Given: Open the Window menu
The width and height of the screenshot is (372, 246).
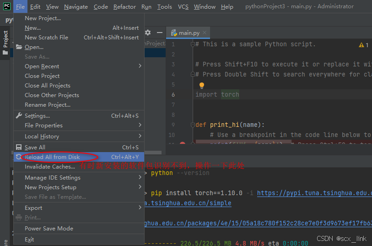Looking at the screenshot, I should pyautogui.click(x=205, y=7).
